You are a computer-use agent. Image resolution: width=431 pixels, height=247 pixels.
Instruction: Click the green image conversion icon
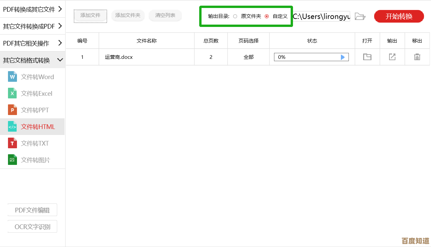pyautogui.click(x=12, y=160)
